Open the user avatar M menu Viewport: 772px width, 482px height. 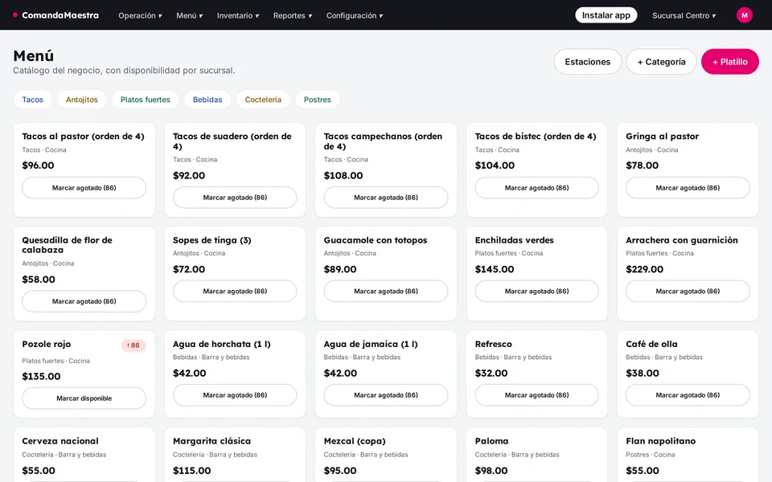744,15
